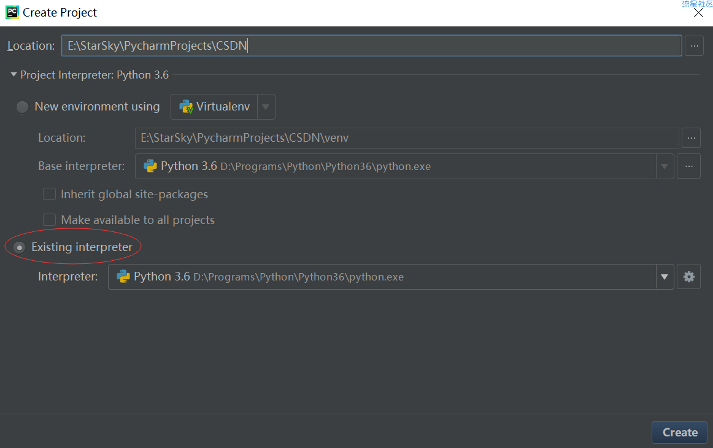Click the 'Project Interpreter: Python 3.6' heading

(94, 75)
